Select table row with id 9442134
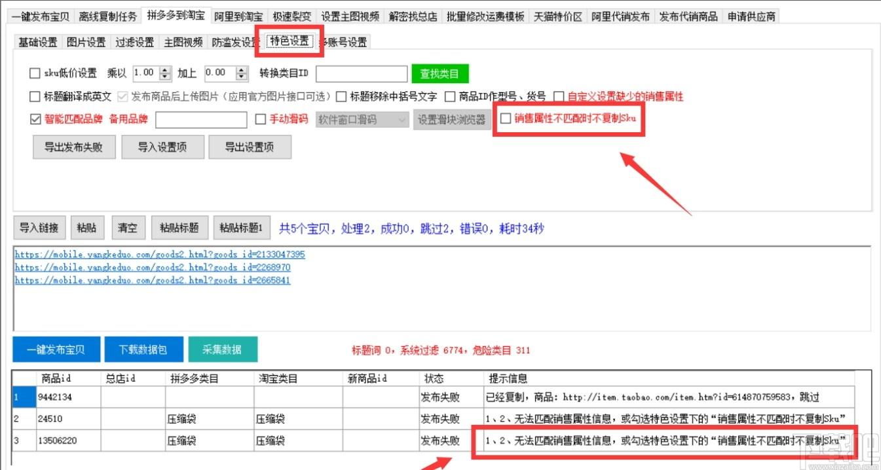The width and height of the screenshot is (881, 470). [x=433, y=397]
